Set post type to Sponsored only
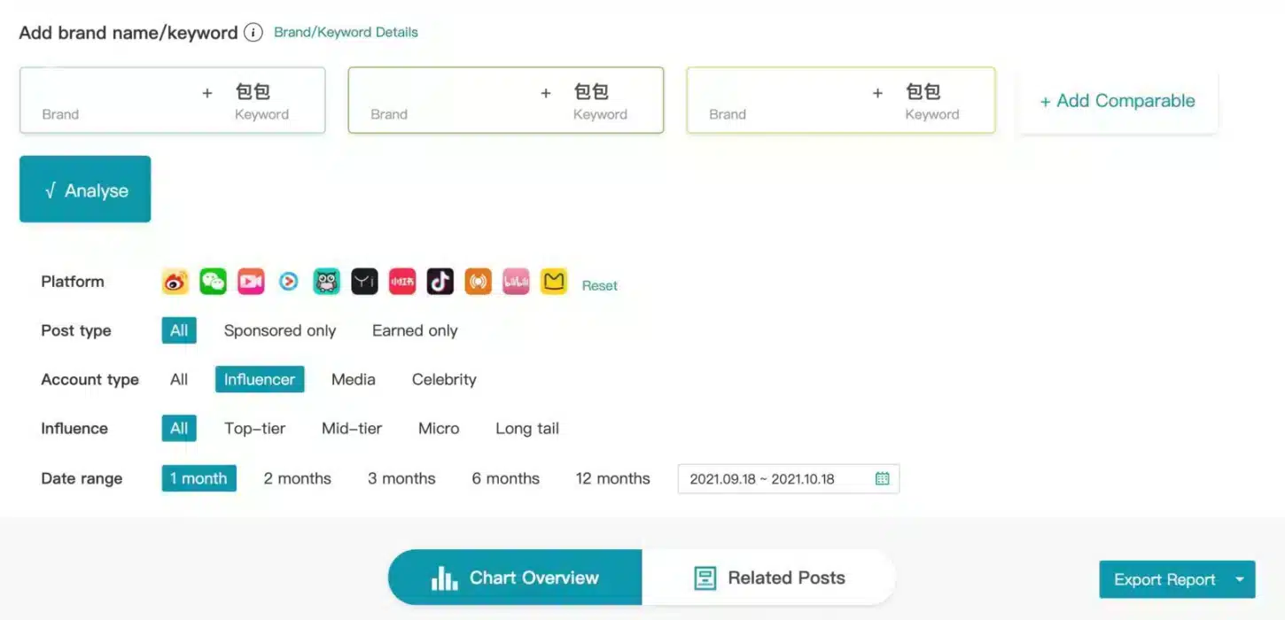Image resolution: width=1285 pixels, height=620 pixels. (280, 330)
